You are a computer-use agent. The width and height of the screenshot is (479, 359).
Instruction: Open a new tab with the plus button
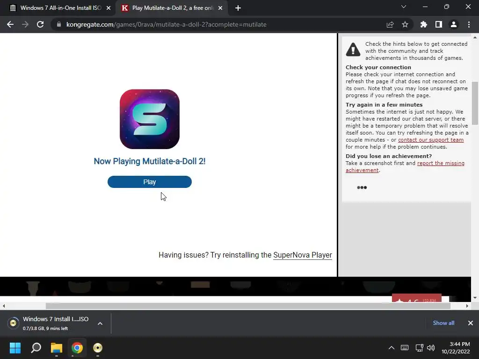click(238, 8)
